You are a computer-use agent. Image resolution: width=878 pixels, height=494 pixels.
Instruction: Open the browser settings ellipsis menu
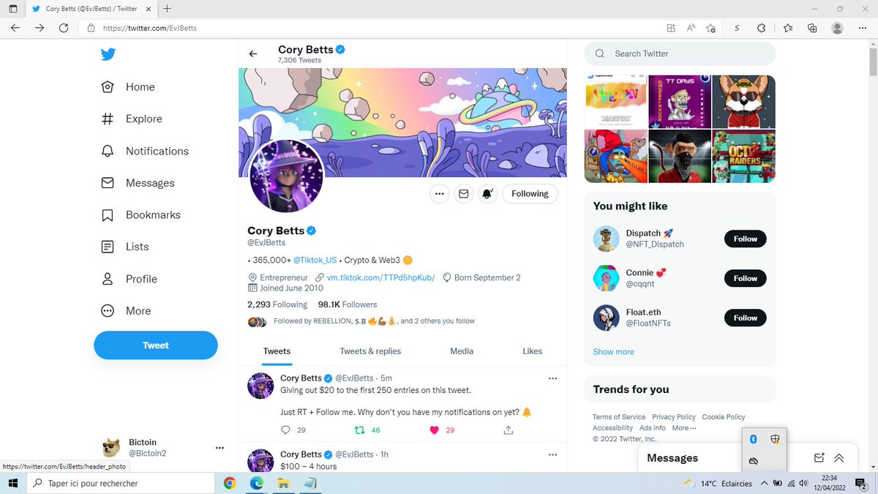tap(863, 28)
